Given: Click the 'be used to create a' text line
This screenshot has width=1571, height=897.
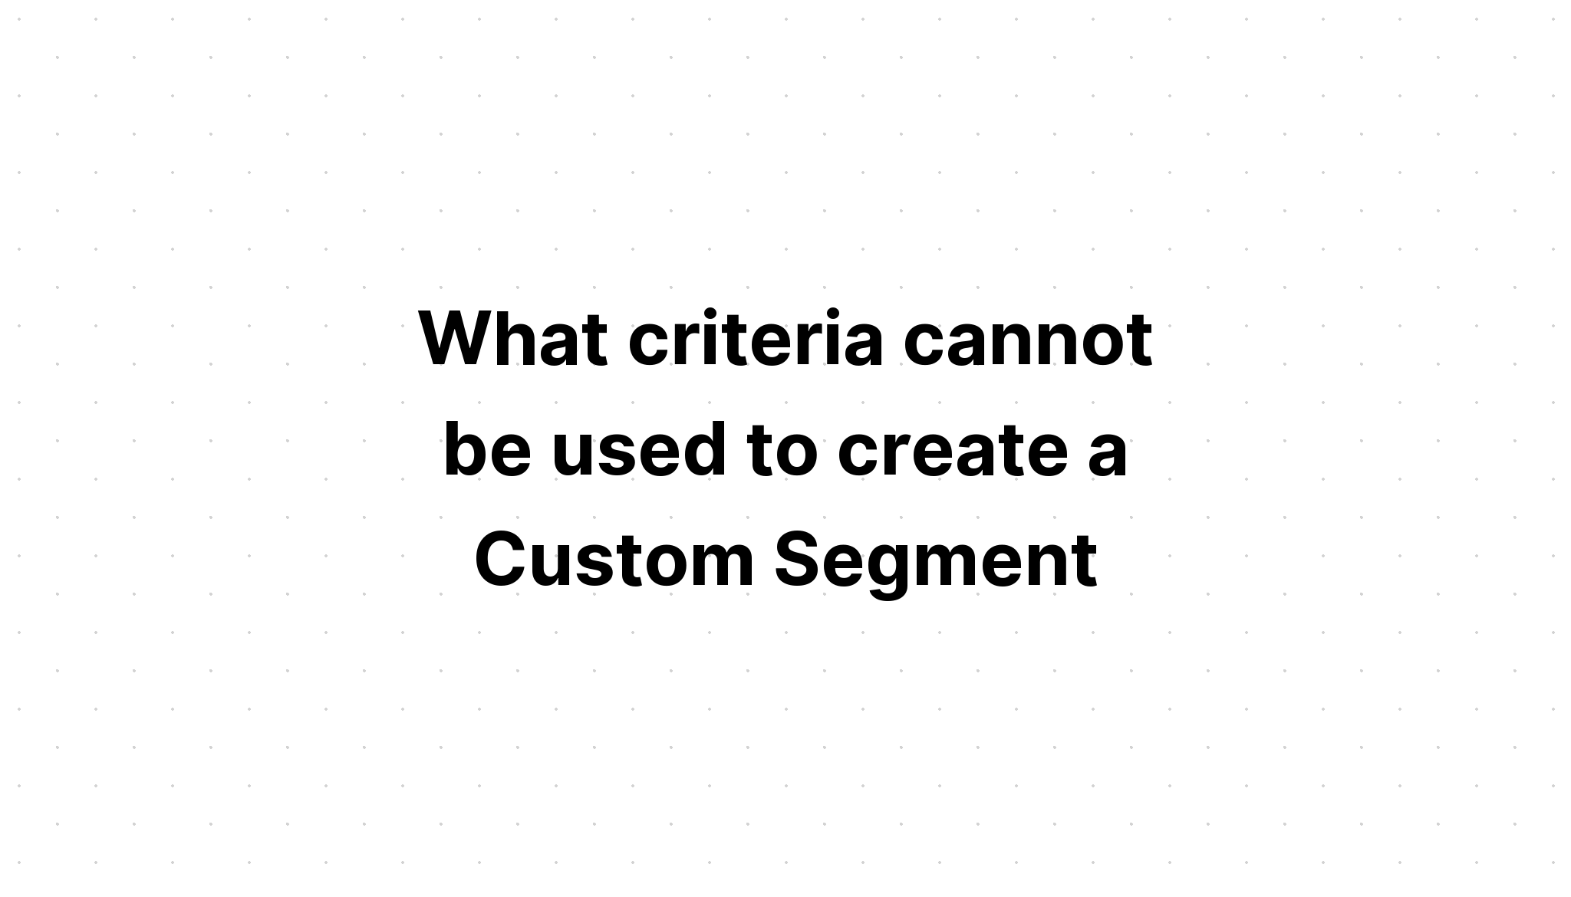Looking at the screenshot, I should click(x=785, y=449).
